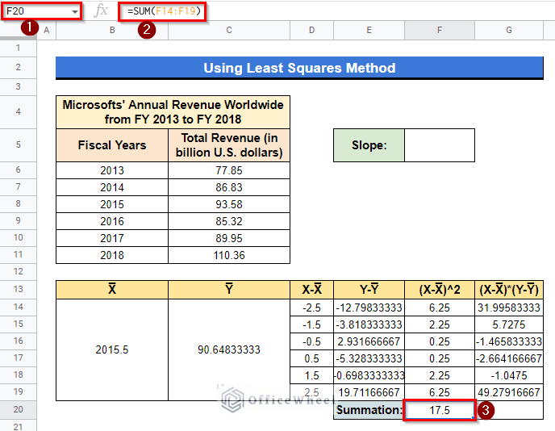Image resolution: width=555 pixels, height=431 pixels.
Task: Select the mean Y cell 90.64833333
Action: [x=229, y=350]
